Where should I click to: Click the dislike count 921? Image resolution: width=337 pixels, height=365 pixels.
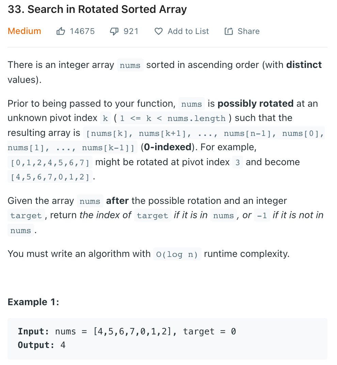(x=131, y=31)
